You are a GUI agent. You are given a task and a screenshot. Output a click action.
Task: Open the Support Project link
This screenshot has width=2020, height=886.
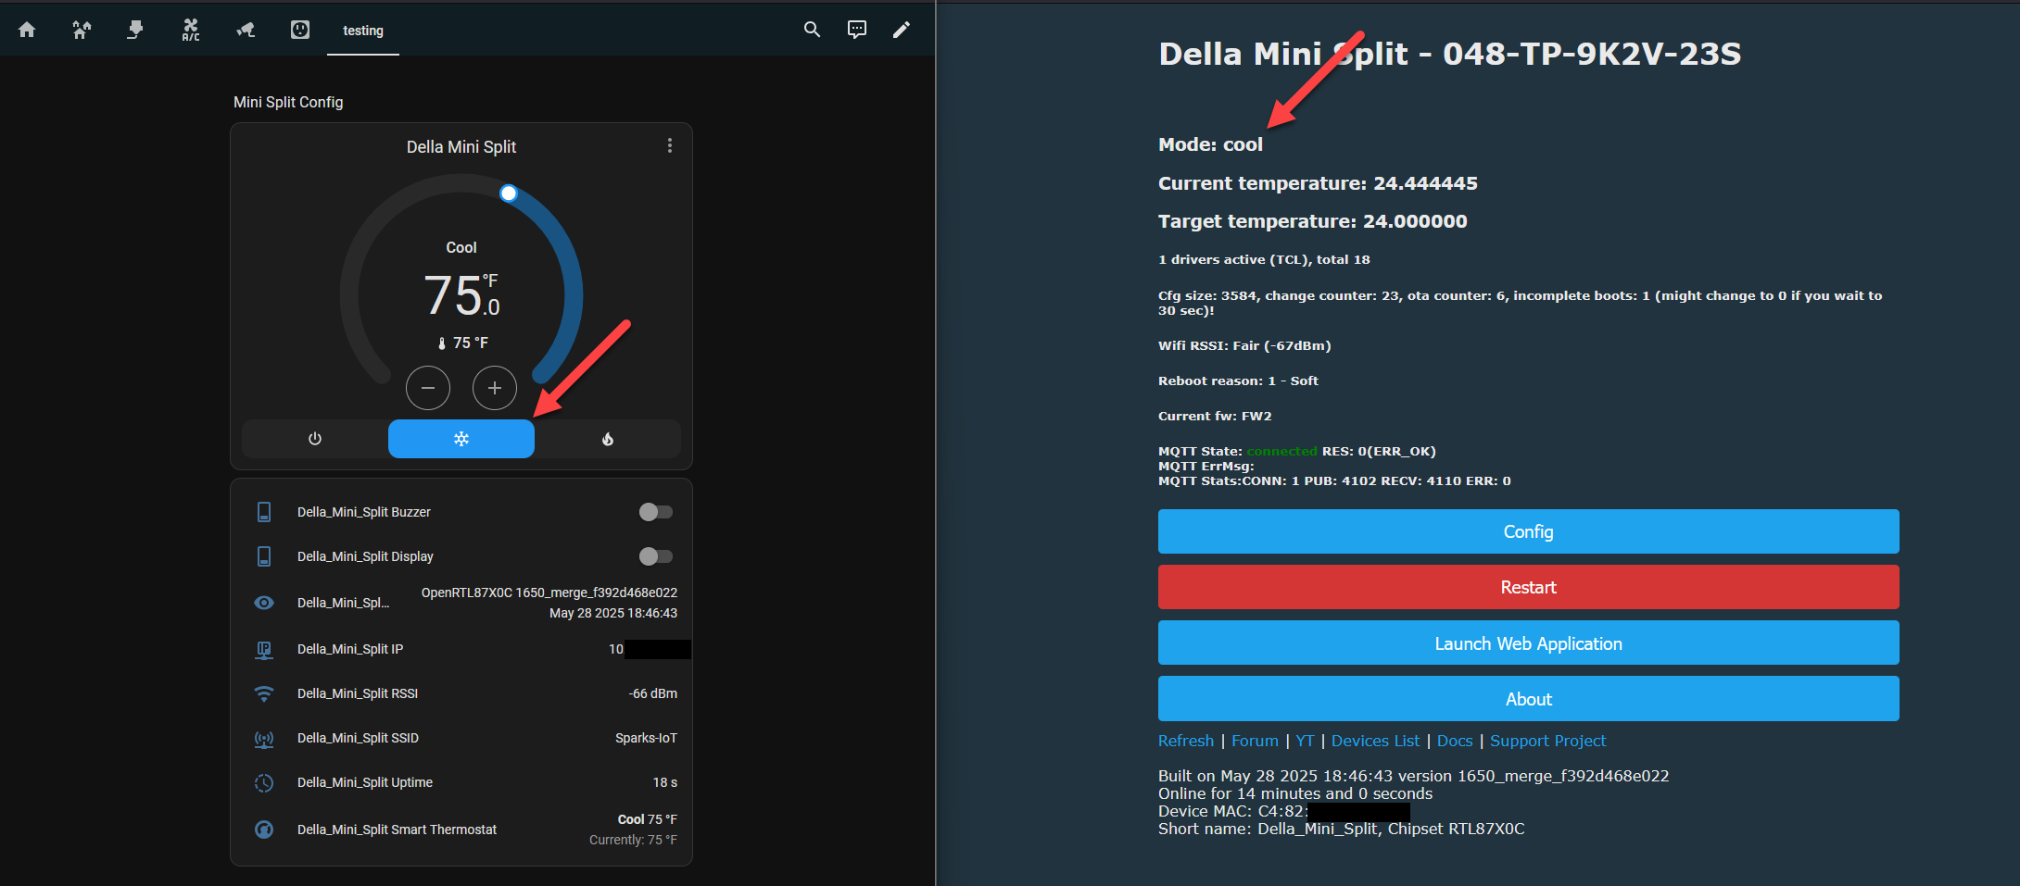[1547, 741]
